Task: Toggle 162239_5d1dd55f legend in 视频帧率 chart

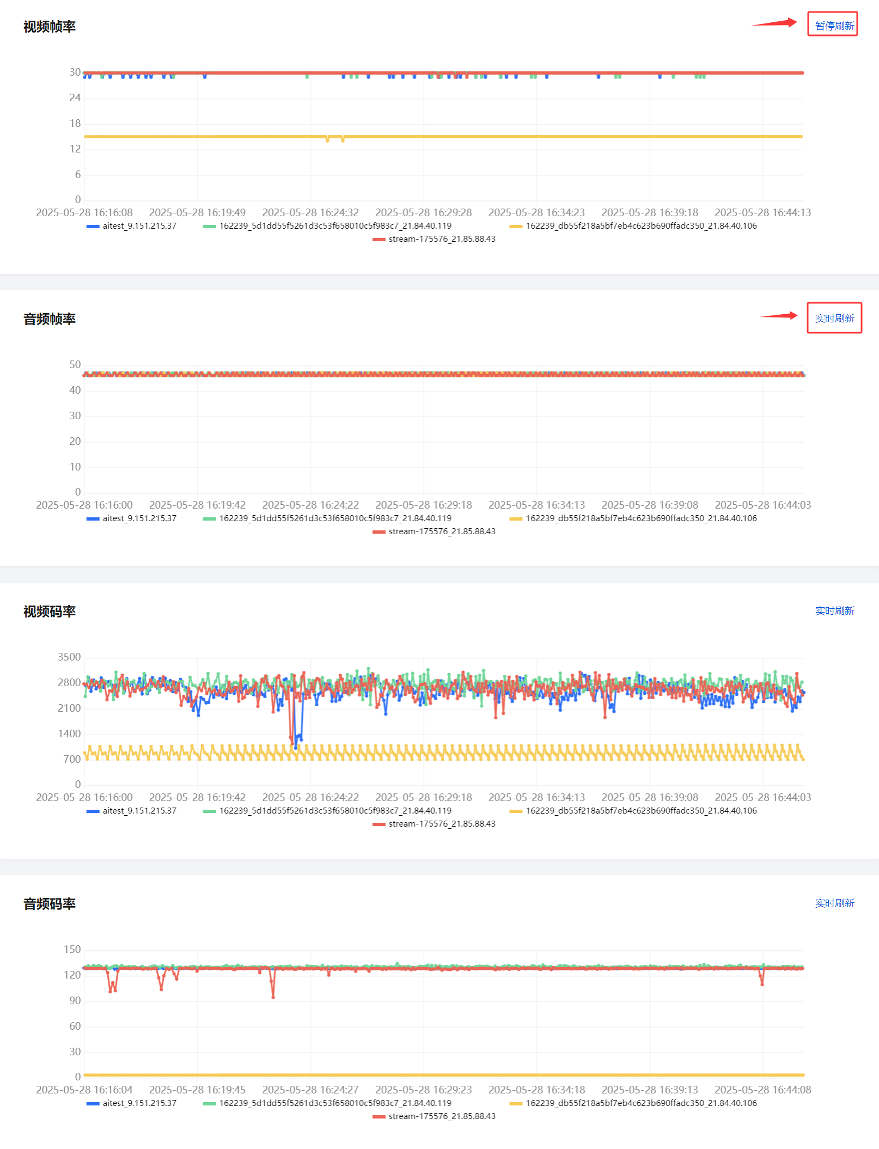Action: 327,226
